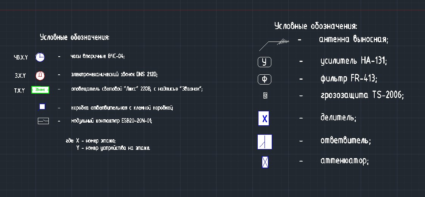Select the right 'Условные обозначения:' heading

pos(316,26)
